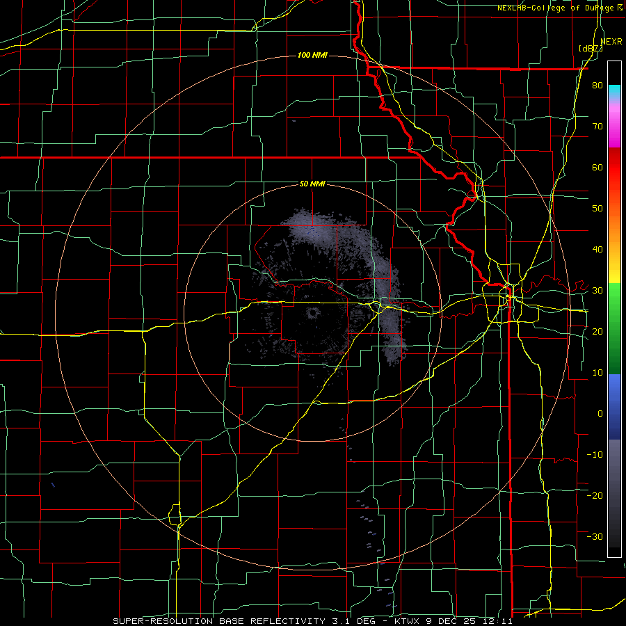Click the 80 value on the dBZ scale
This screenshot has height=626, width=626.
[597, 86]
